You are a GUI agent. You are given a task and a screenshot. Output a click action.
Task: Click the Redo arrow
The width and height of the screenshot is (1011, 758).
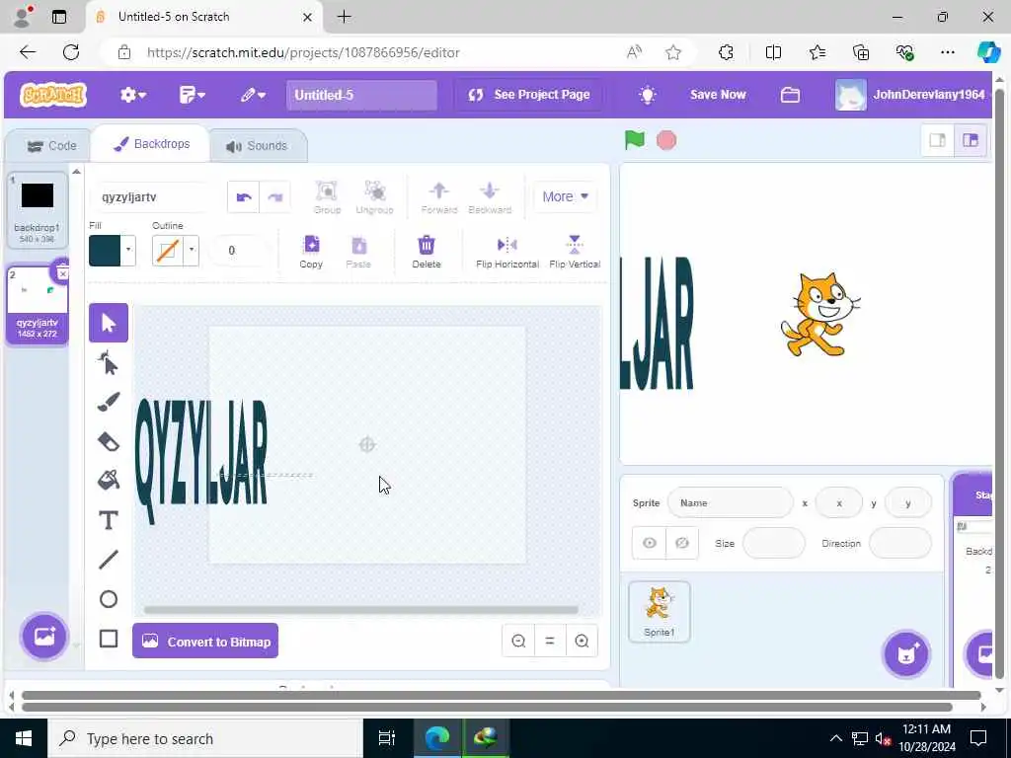pyautogui.click(x=274, y=197)
